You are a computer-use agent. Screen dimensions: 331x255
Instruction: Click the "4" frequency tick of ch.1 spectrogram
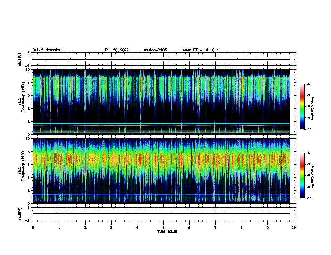29,109
